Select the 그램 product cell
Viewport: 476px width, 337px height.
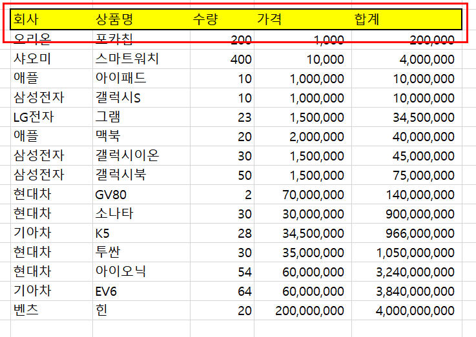click(x=141, y=117)
